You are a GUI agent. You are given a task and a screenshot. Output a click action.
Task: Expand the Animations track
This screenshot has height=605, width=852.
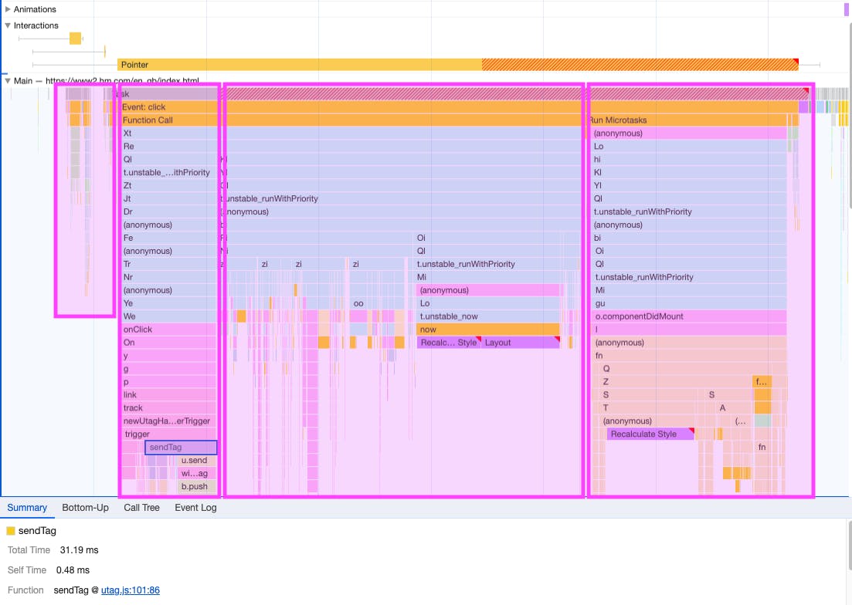click(8, 9)
